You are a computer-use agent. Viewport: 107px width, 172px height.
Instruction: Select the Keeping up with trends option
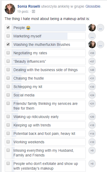[45, 125]
